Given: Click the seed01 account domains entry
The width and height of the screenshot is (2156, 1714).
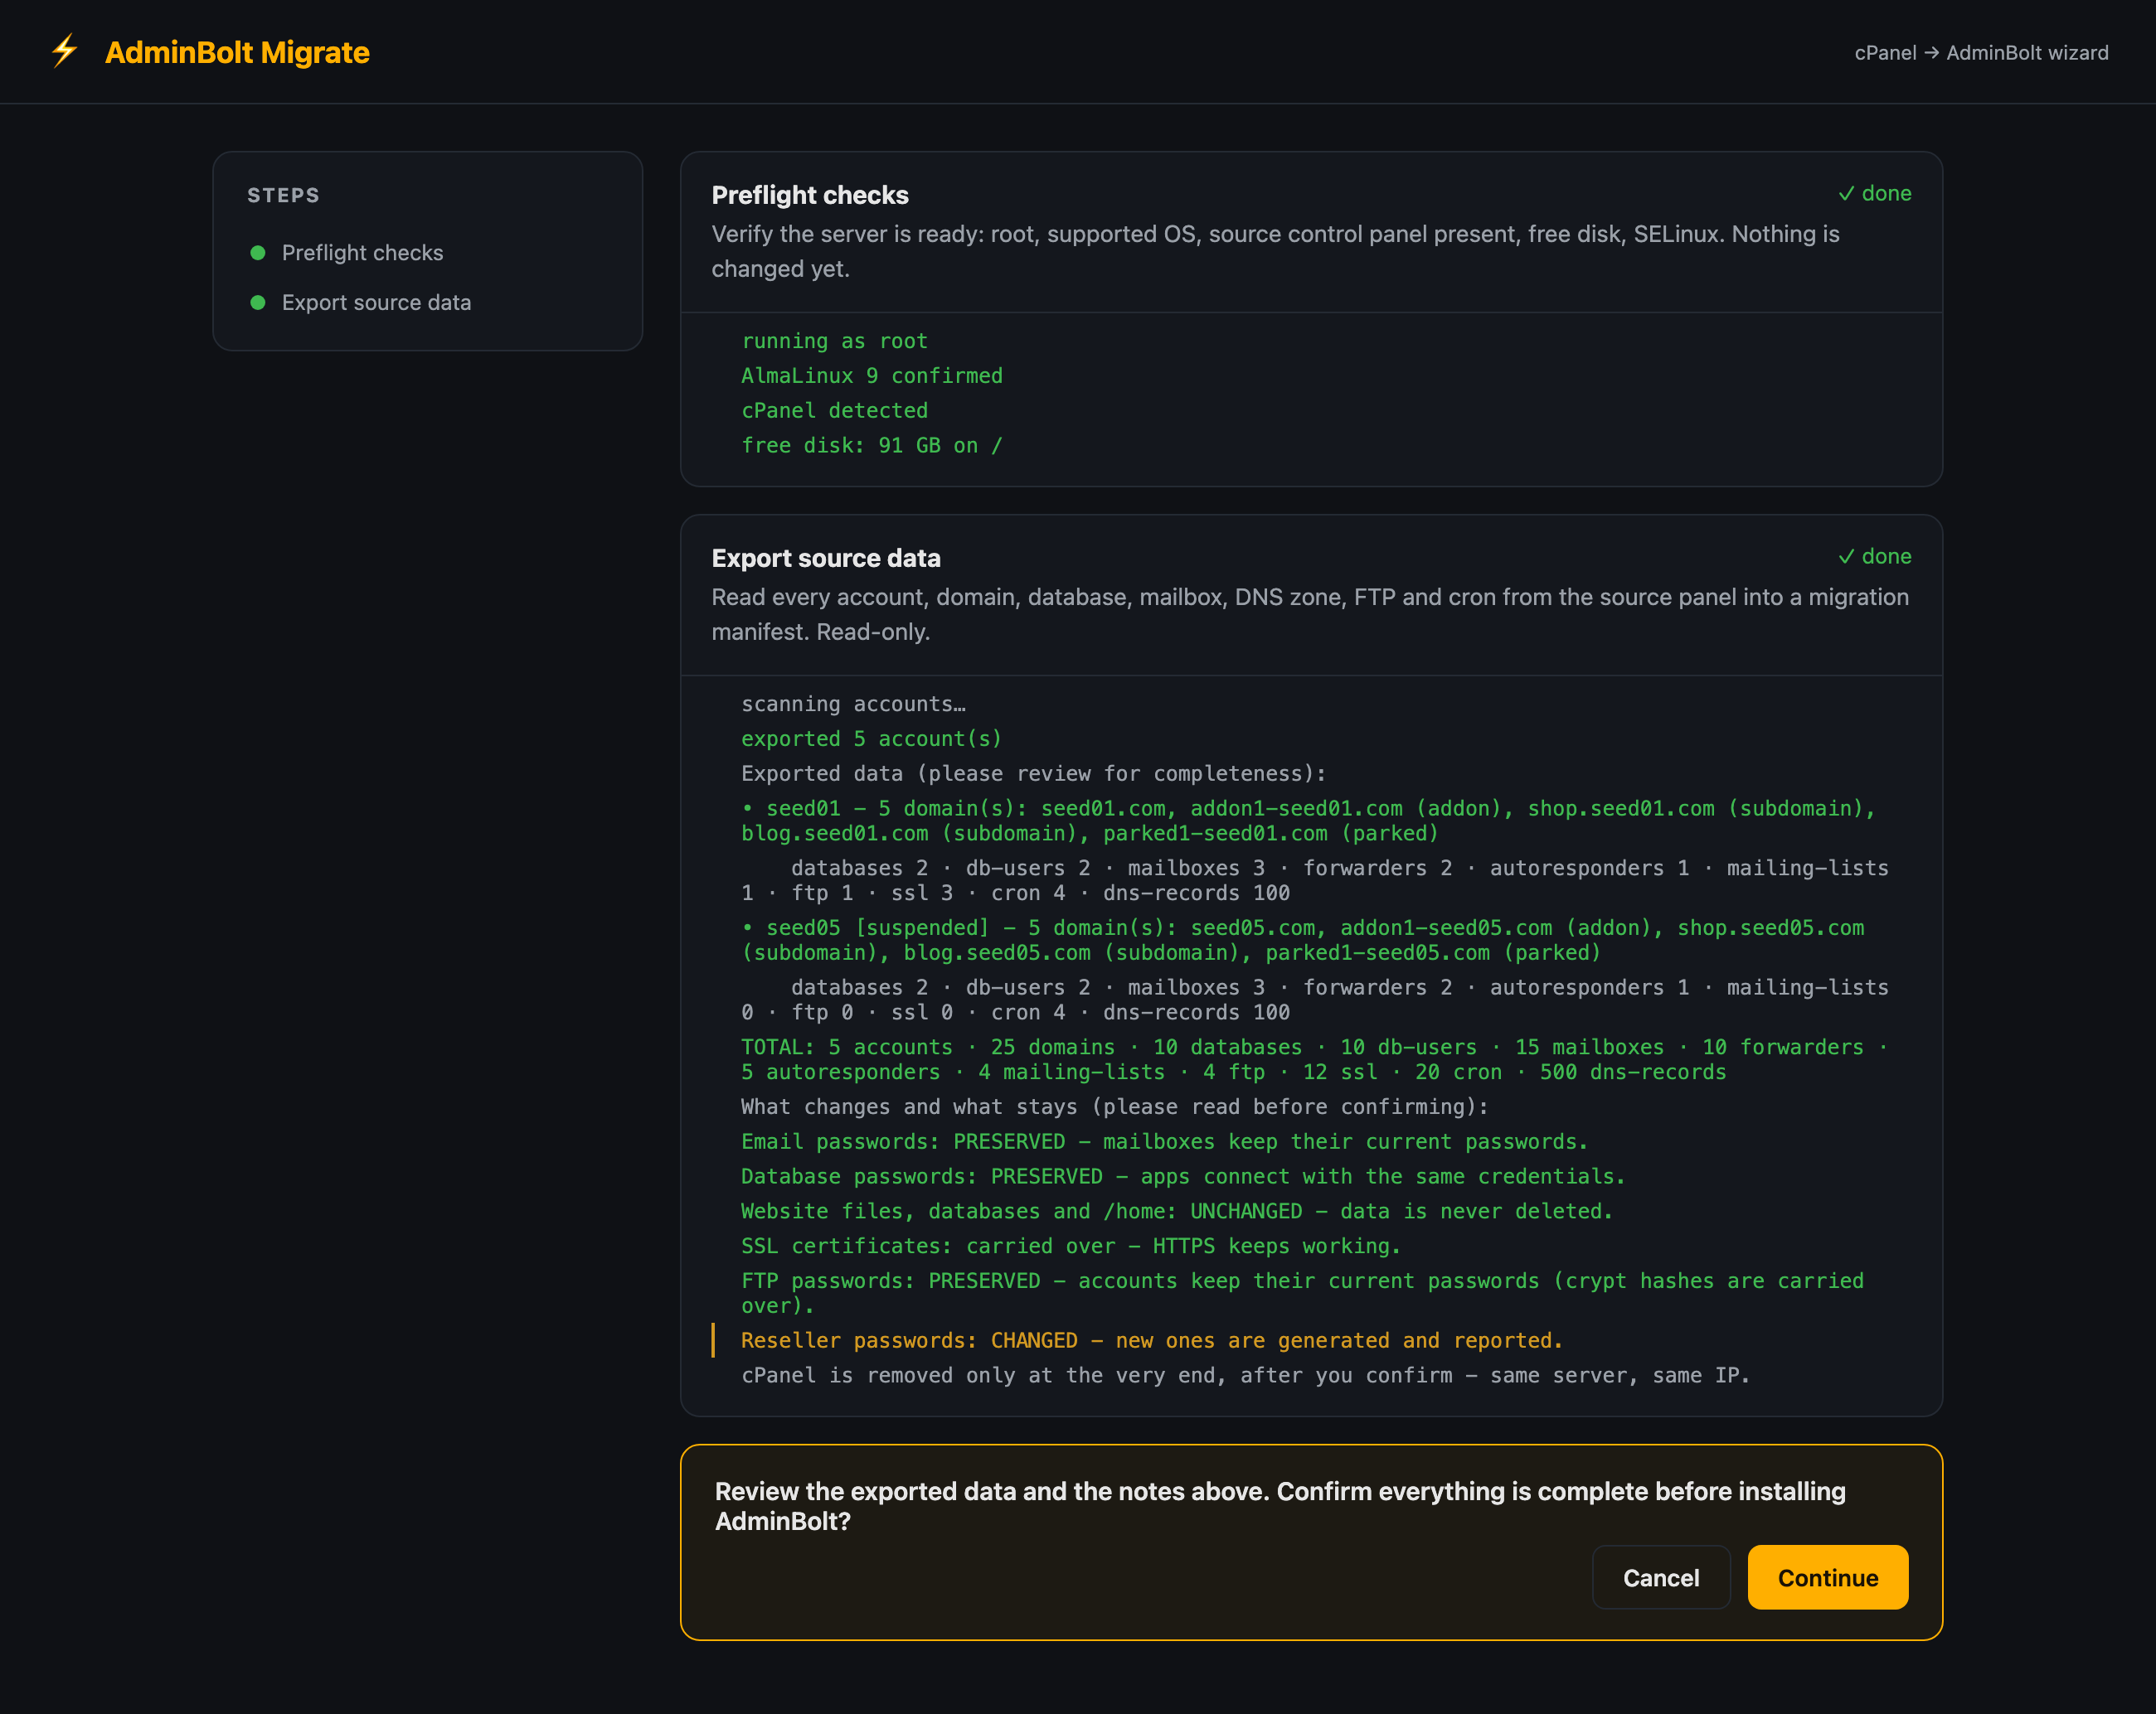Looking at the screenshot, I should pyautogui.click(x=1309, y=821).
